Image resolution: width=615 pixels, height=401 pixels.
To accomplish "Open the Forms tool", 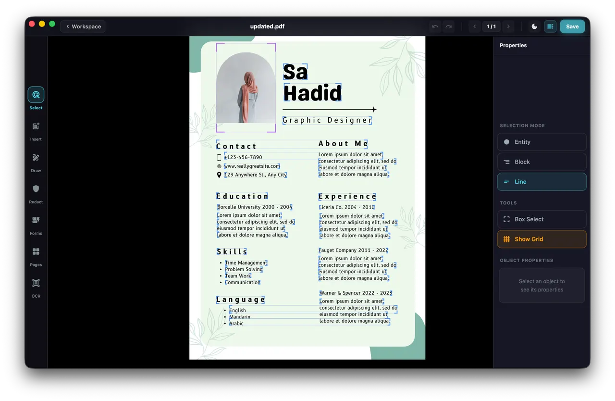I will click(x=36, y=224).
